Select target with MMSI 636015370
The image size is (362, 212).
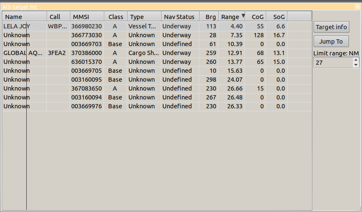pyautogui.click(x=86, y=62)
